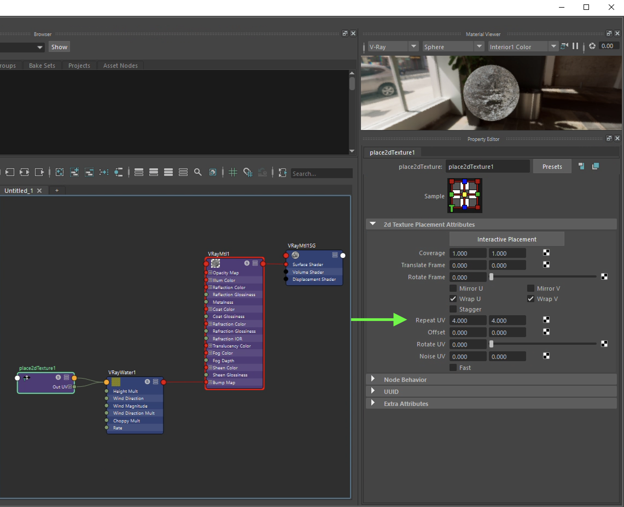Uncheck the Wrap V checkbox
The width and height of the screenshot is (624, 507).
click(x=530, y=299)
